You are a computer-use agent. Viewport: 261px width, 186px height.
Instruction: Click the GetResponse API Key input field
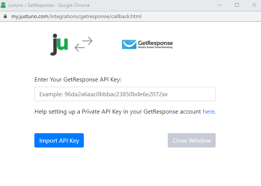pyautogui.click(x=125, y=94)
